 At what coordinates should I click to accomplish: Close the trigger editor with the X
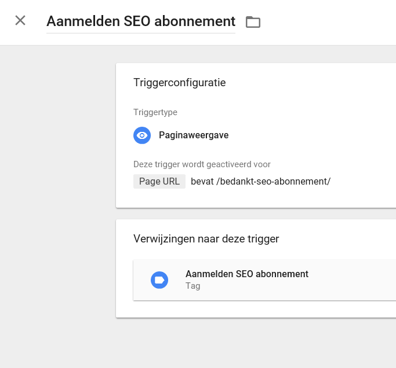(20, 20)
